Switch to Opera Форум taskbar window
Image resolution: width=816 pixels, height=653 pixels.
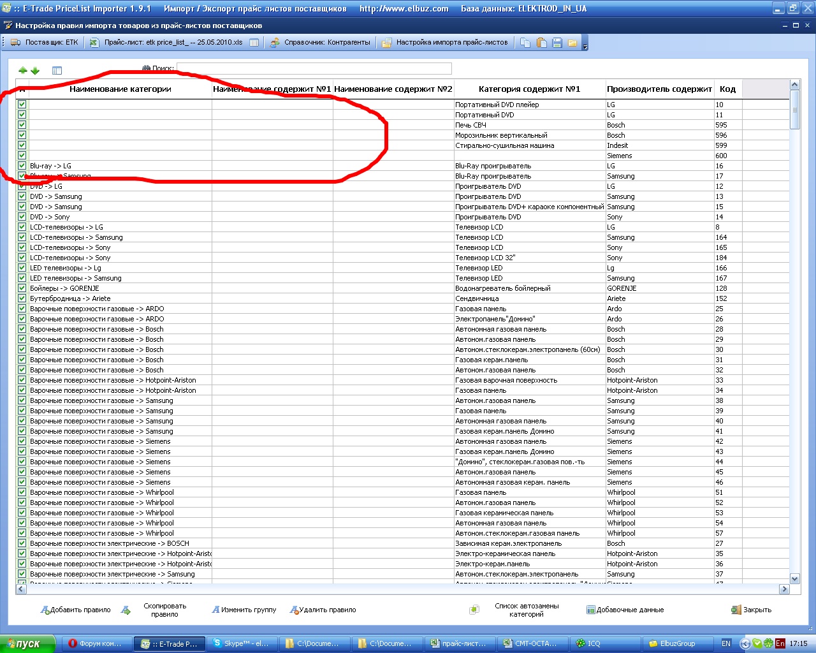click(98, 643)
